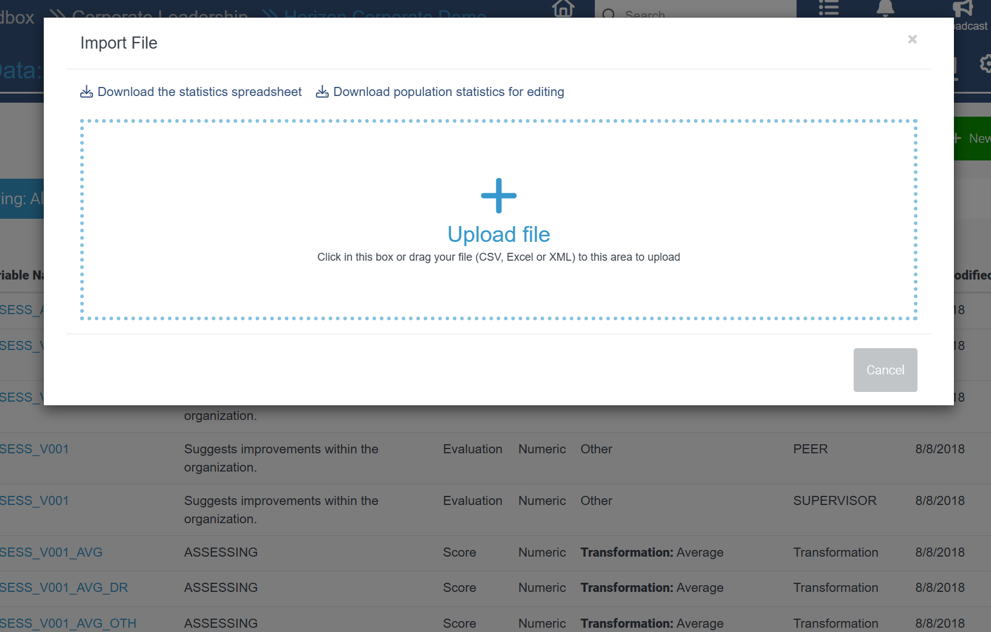Click the large blue plus upload icon
This screenshot has height=632, width=991.
498,196
